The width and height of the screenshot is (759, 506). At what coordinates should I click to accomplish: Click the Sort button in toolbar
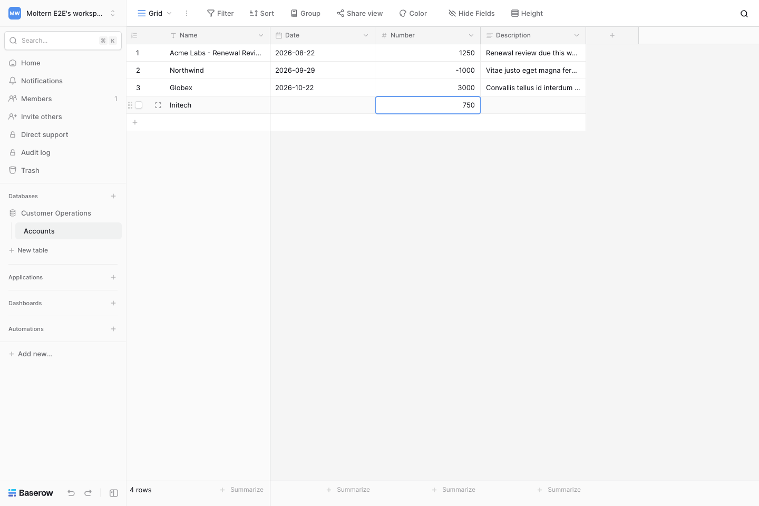click(x=262, y=13)
